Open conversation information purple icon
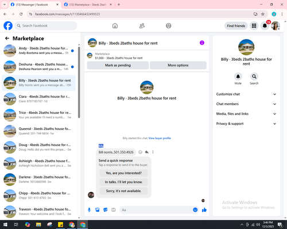Image resolution: width=287 pixels, height=229 pixels. [x=202, y=43]
